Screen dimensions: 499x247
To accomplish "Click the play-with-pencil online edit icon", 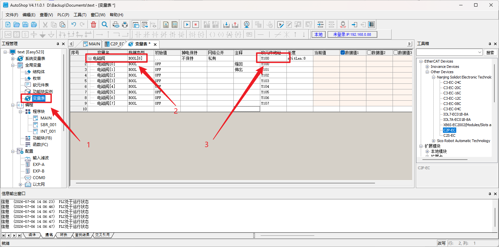I will pos(281,25).
